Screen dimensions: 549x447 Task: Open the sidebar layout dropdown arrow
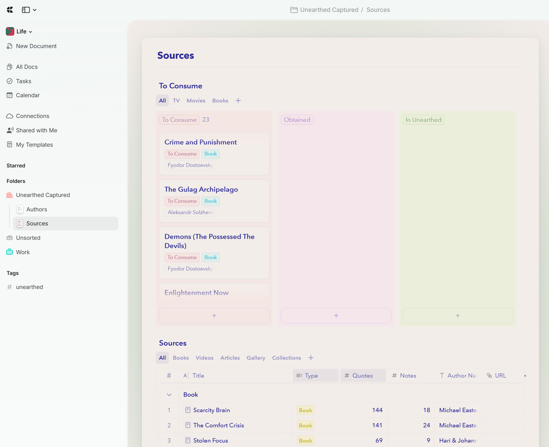pos(35,10)
